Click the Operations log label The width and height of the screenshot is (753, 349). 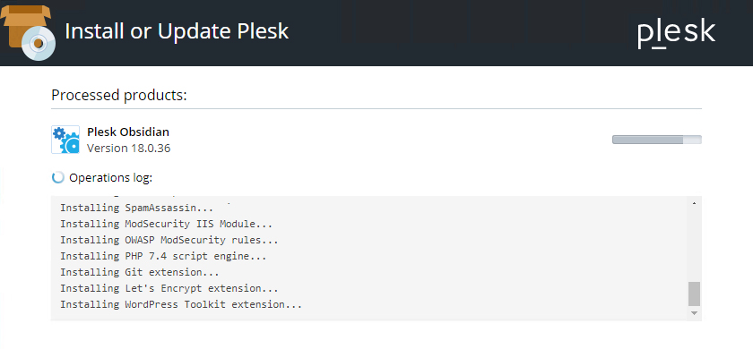pos(111,178)
